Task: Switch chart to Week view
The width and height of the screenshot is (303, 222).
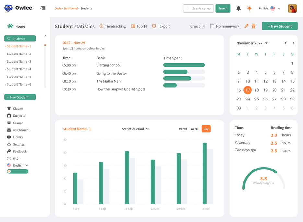Action: coord(194,129)
